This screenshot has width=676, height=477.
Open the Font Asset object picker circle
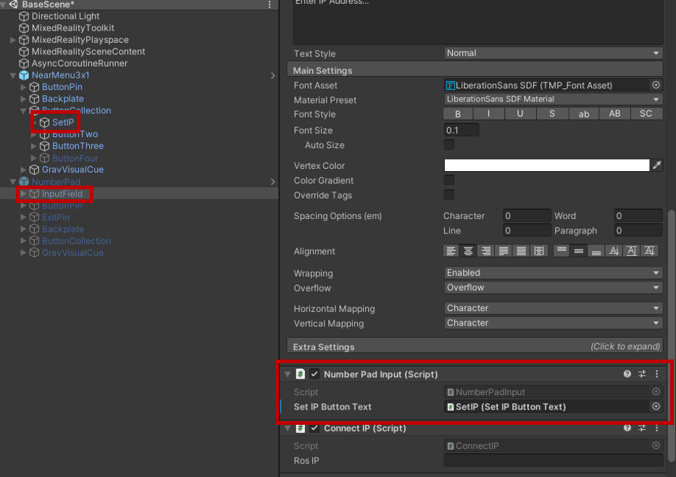[x=656, y=85]
